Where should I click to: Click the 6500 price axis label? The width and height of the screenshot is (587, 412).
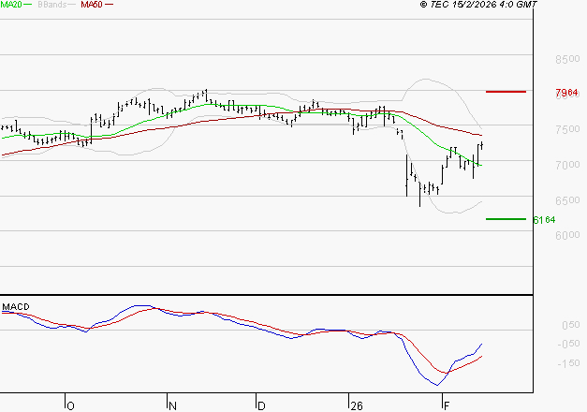[567, 200]
